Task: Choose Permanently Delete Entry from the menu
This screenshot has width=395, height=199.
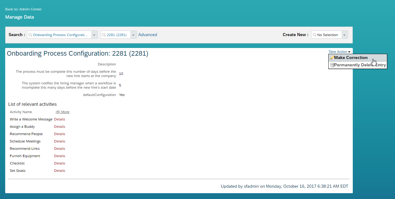Action: tap(358, 65)
